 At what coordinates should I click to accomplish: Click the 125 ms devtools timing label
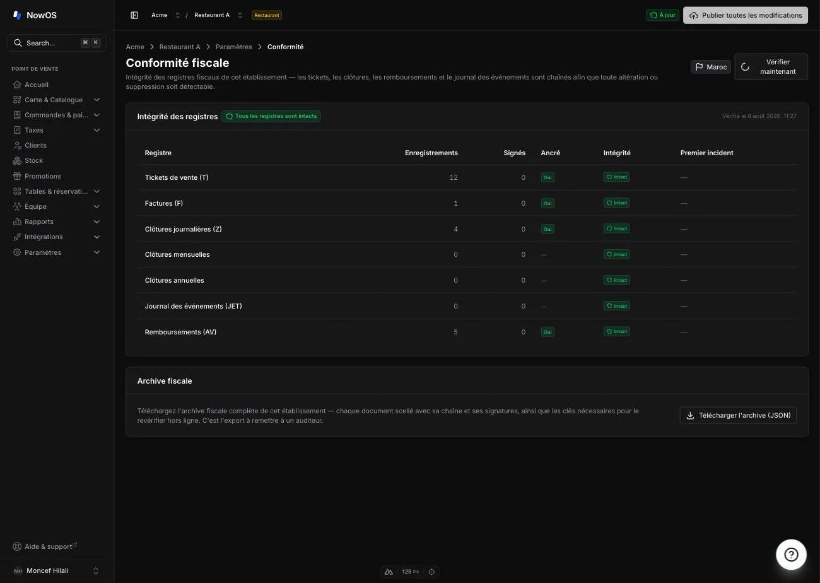[x=411, y=572]
